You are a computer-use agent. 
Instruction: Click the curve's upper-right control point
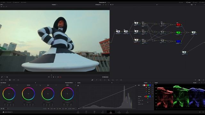click(x=135, y=86)
